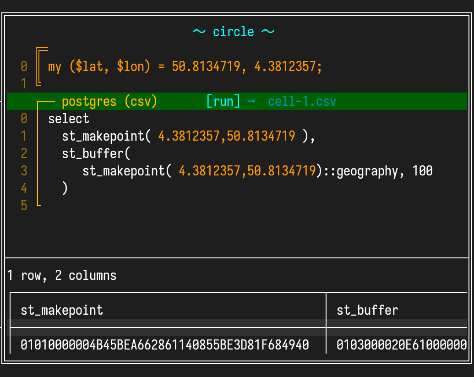Click line number 5 in the SQL cell
474x377 pixels.
(24, 206)
